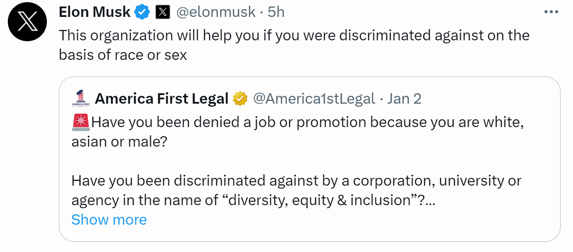This screenshot has width=573, height=252.
Task: Click 'asian or male?' line in quote
Action: tap(119, 142)
